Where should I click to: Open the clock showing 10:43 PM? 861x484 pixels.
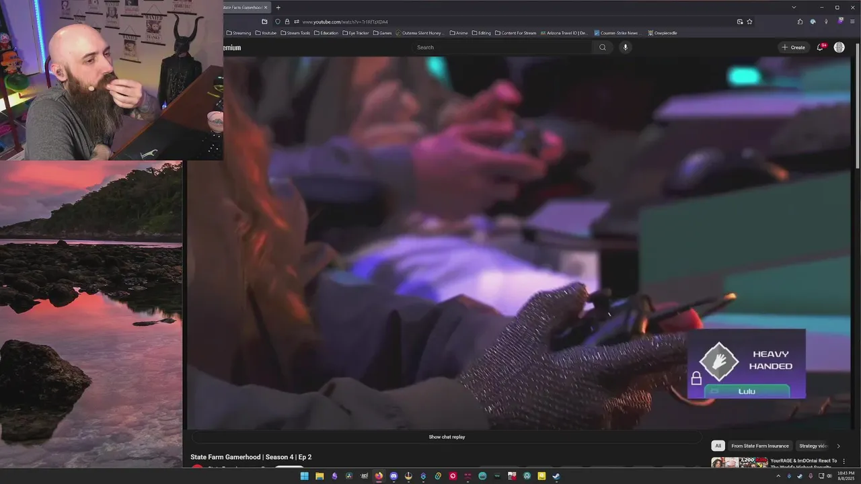pos(846,476)
